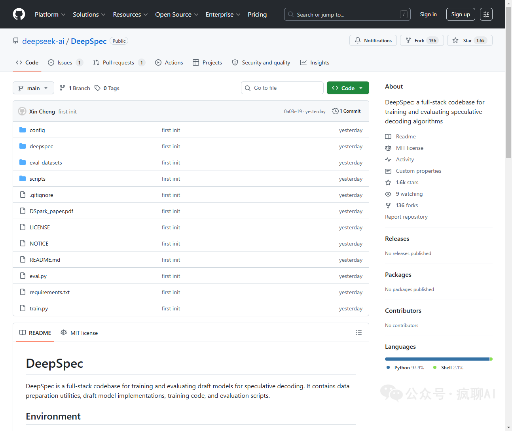Open the 0a03e19 commit hash link

coord(293,112)
